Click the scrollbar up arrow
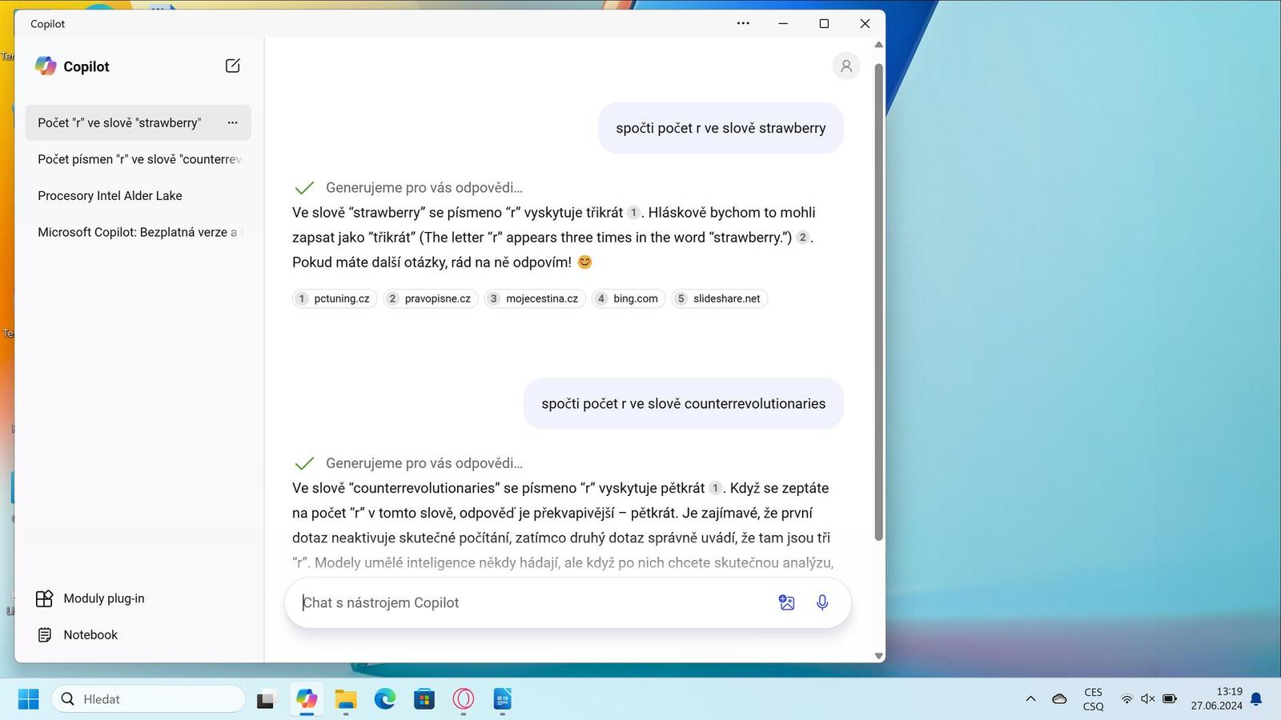This screenshot has width=1281, height=720. (x=878, y=45)
